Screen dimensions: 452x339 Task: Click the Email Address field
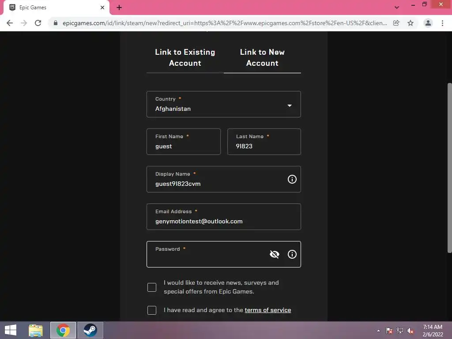coord(224,217)
